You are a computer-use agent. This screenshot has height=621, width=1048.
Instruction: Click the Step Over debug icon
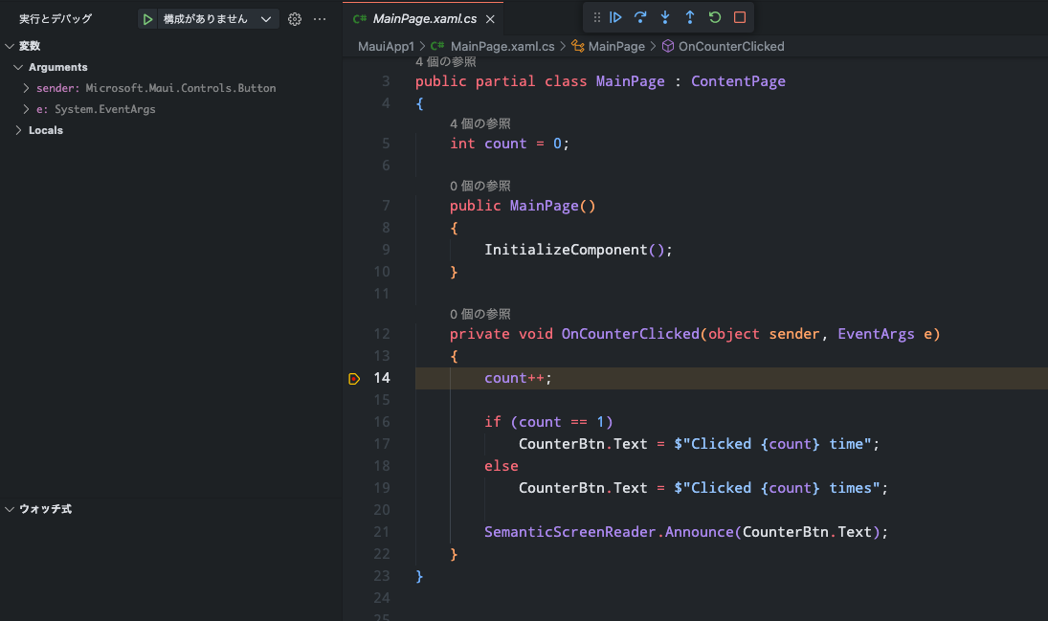(640, 16)
